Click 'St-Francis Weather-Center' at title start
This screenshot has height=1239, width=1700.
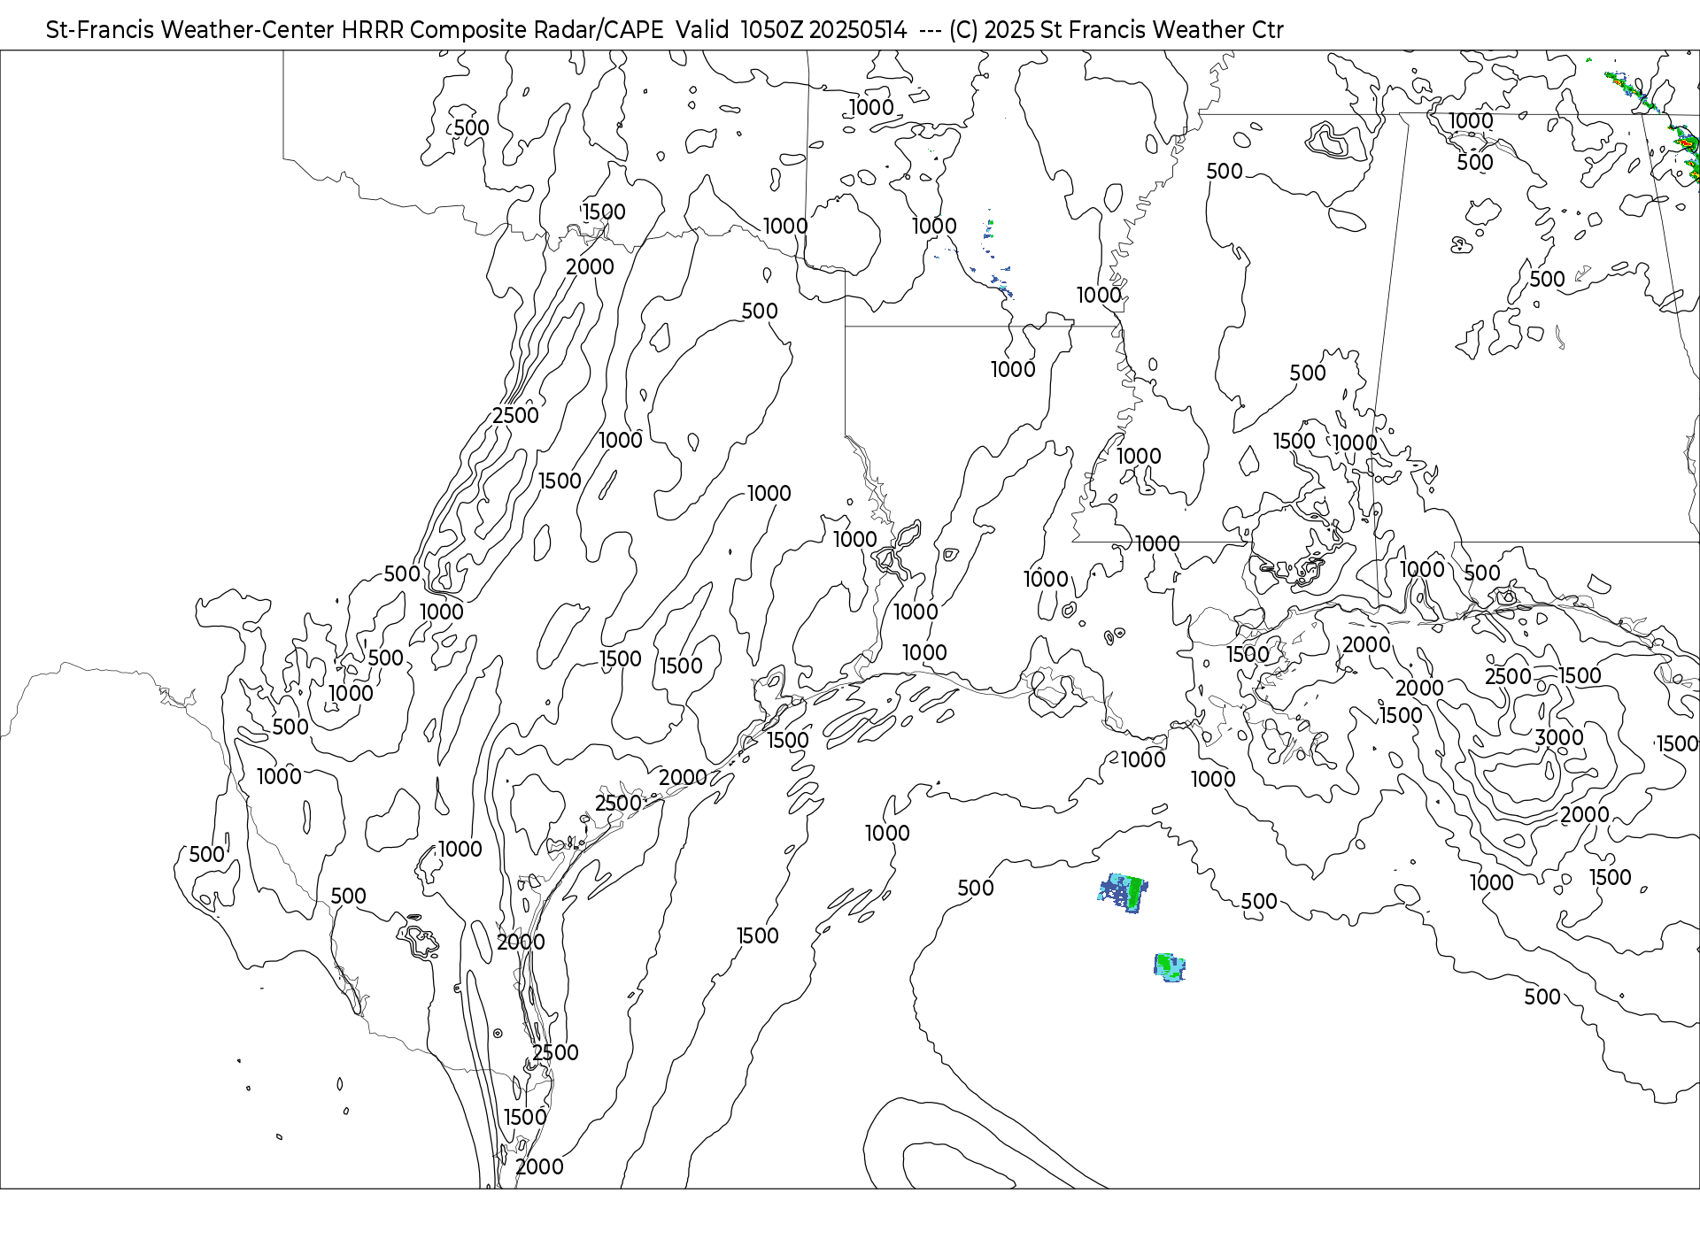tap(190, 30)
